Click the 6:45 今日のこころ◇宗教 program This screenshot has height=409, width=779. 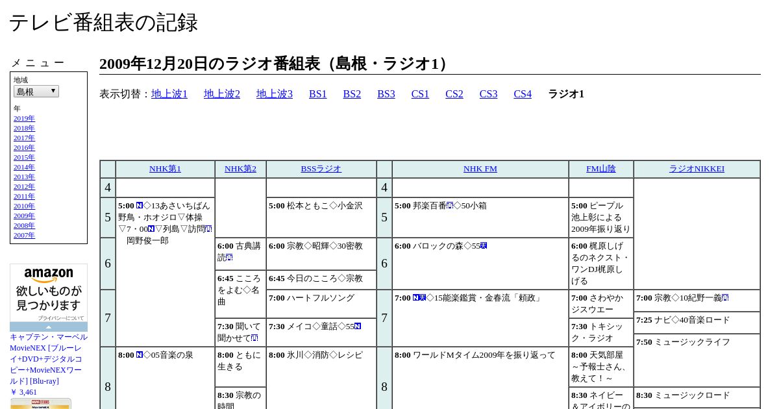(x=321, y=280)
